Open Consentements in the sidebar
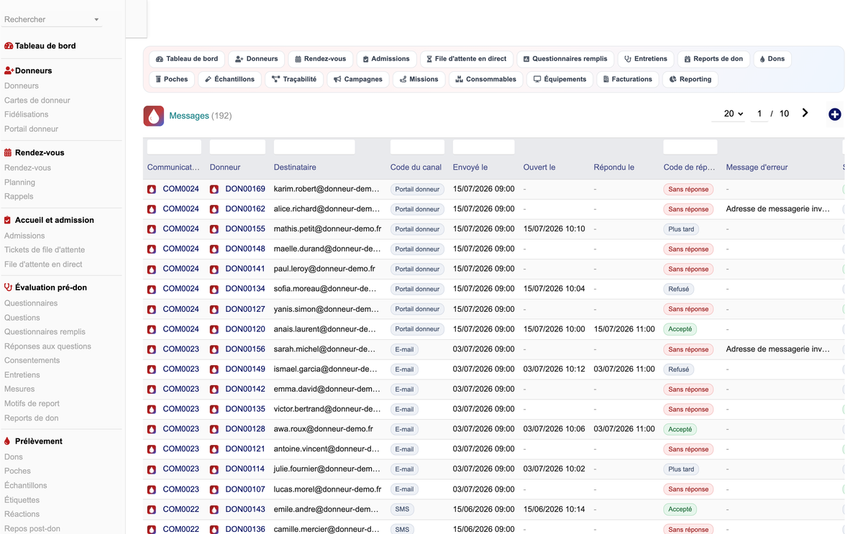Screen dimensions: 863x534 click(x=32, y=361)
